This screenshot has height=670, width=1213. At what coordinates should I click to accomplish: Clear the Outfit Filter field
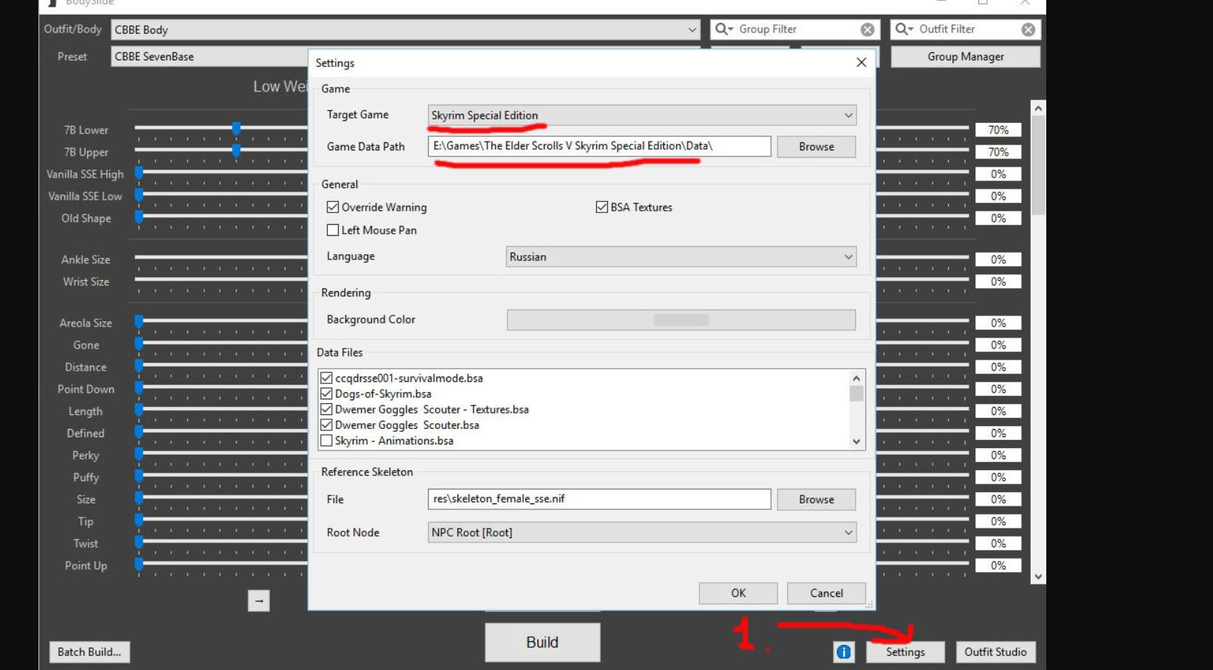(x=1028, y=29)
